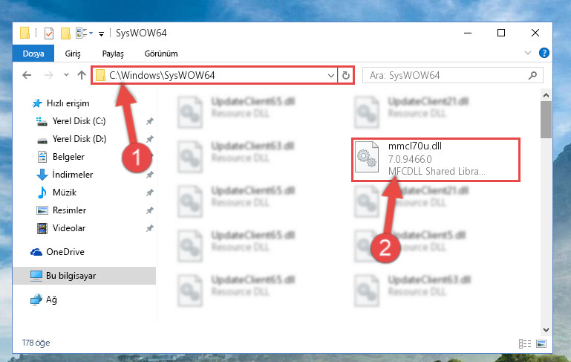Open the Dosya menu tab

(x=33, y=54)
